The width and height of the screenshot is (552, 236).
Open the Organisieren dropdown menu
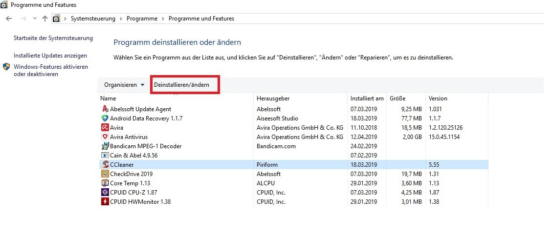(124, 85)
